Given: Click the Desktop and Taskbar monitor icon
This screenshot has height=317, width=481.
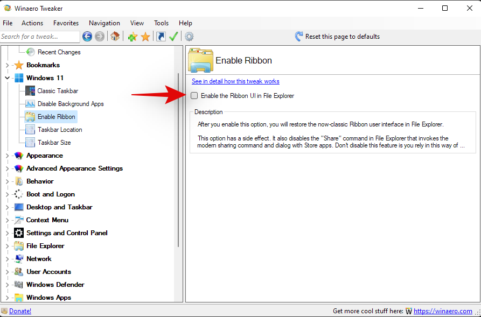Looking at the screenshot, I should pyautogui.click(x=19, y=207).
